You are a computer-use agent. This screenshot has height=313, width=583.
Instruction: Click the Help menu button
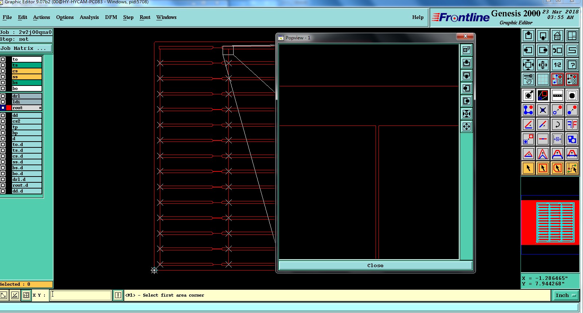418,17
